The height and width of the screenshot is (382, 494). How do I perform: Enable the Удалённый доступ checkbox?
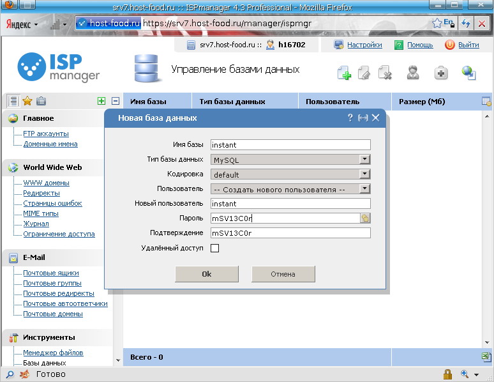(214, 248)
